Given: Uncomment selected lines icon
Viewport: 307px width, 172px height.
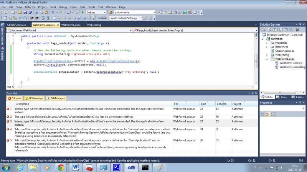Looking at the screenshot, I should point(48,18).
